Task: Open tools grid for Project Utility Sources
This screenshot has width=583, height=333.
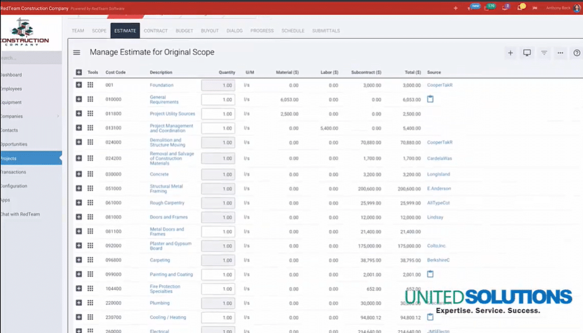Action: [x=90, y=114]
